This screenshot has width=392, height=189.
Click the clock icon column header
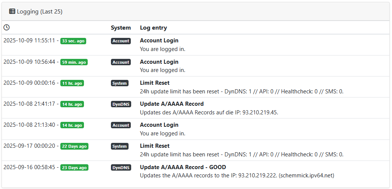[x=6, y=27]
